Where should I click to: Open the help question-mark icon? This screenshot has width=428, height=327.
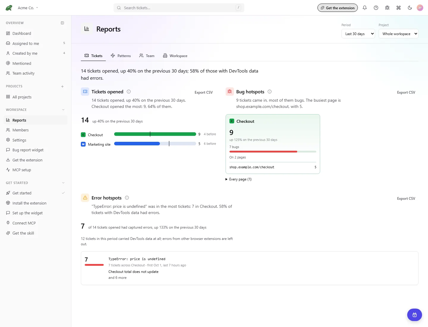click(x=376, y=8)
